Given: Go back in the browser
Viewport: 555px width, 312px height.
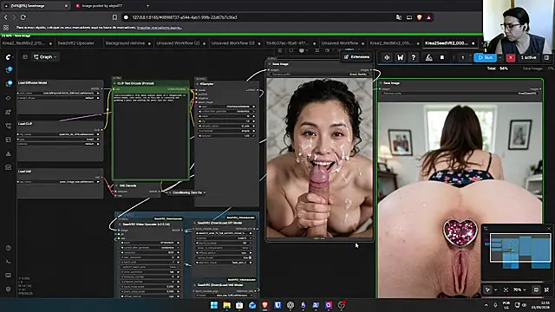Looking at the screenshot, I should click(x=6, y=17).
